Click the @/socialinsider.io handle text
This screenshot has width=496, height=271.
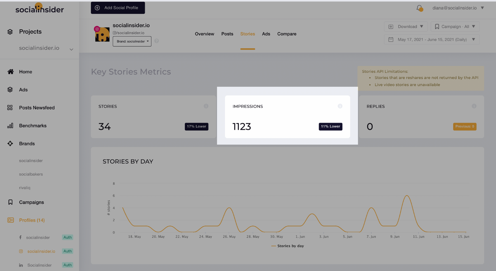pyautogui.click(x=129, y=33)
